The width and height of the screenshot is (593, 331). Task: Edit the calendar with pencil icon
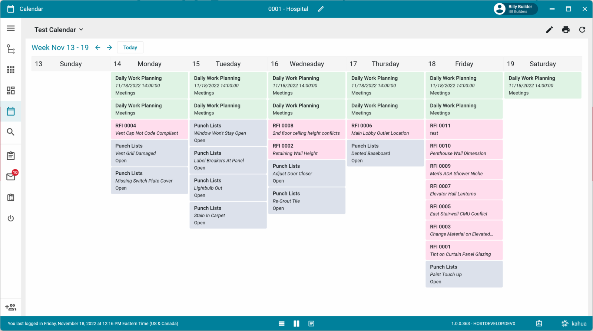[x=549, y=30]
